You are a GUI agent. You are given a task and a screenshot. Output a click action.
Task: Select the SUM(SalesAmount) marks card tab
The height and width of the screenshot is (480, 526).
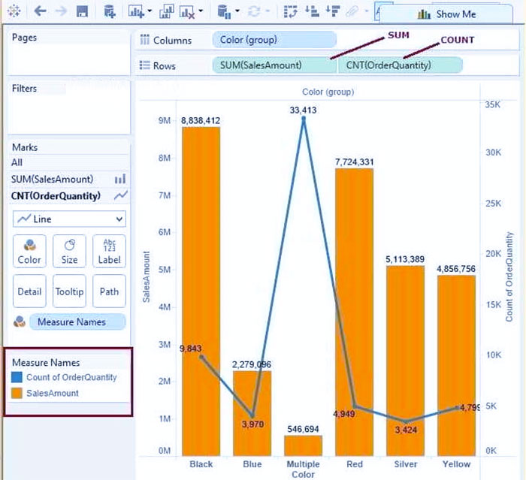click(x=69, y=179)
